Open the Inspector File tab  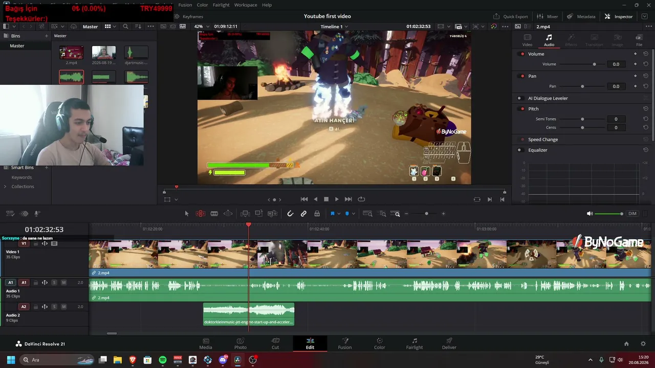[639, 40]
